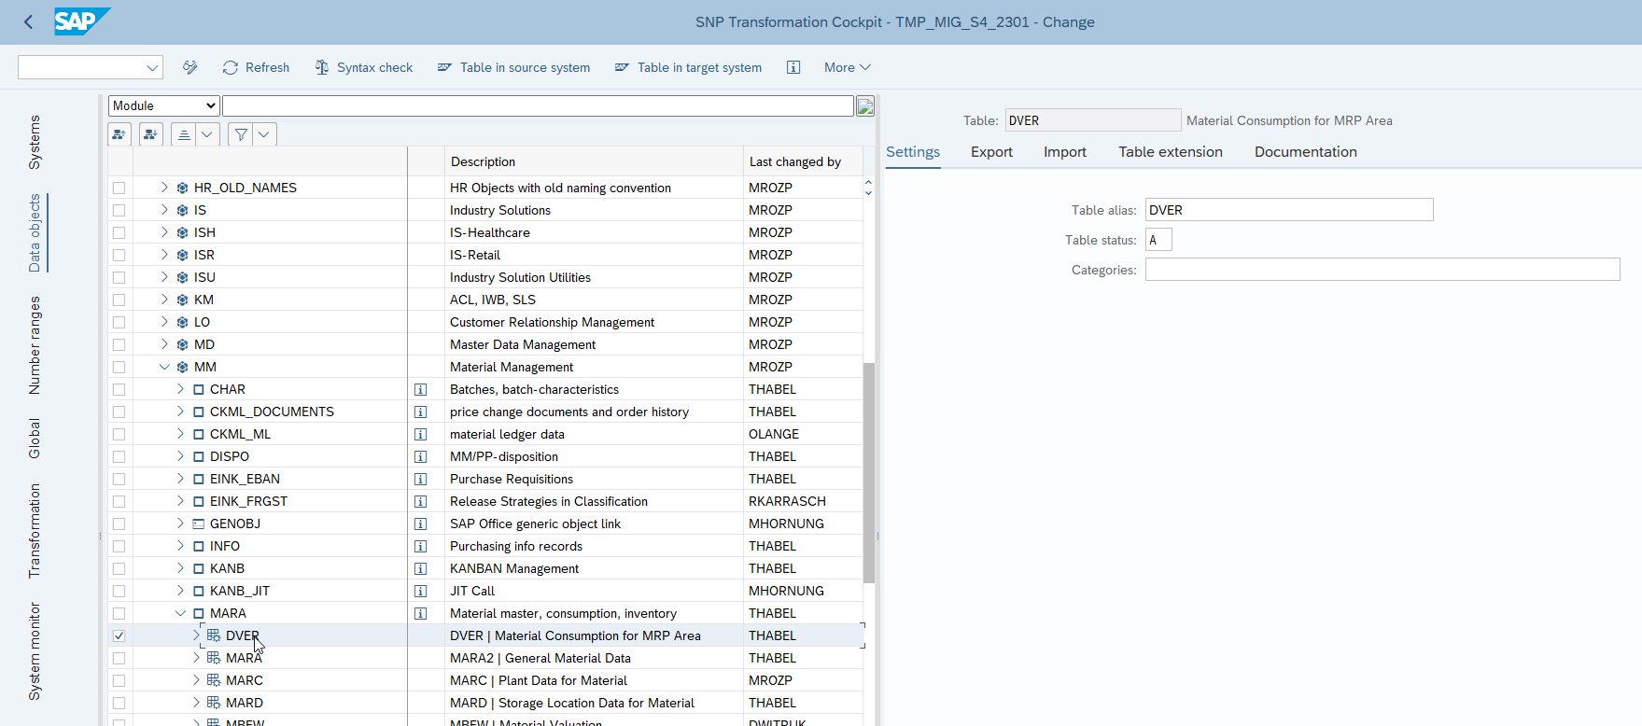This screenshot has width=1642, height=726.
Task: Expand all tree nodes icon
Action: click(151, 134)
